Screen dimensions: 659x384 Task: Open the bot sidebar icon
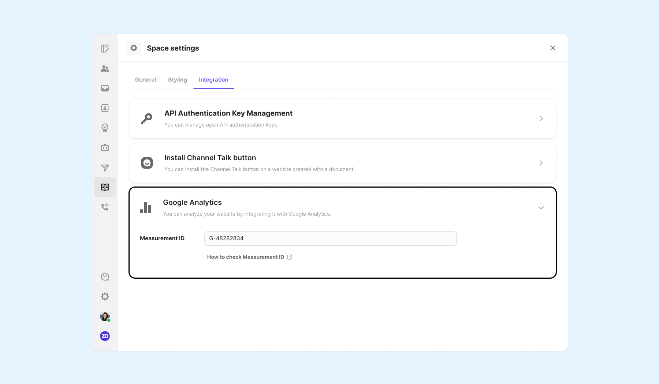(105, 147)
